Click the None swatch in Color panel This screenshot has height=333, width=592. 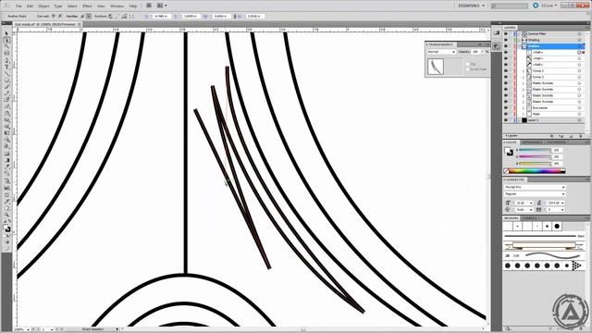(x=506, y=171)
